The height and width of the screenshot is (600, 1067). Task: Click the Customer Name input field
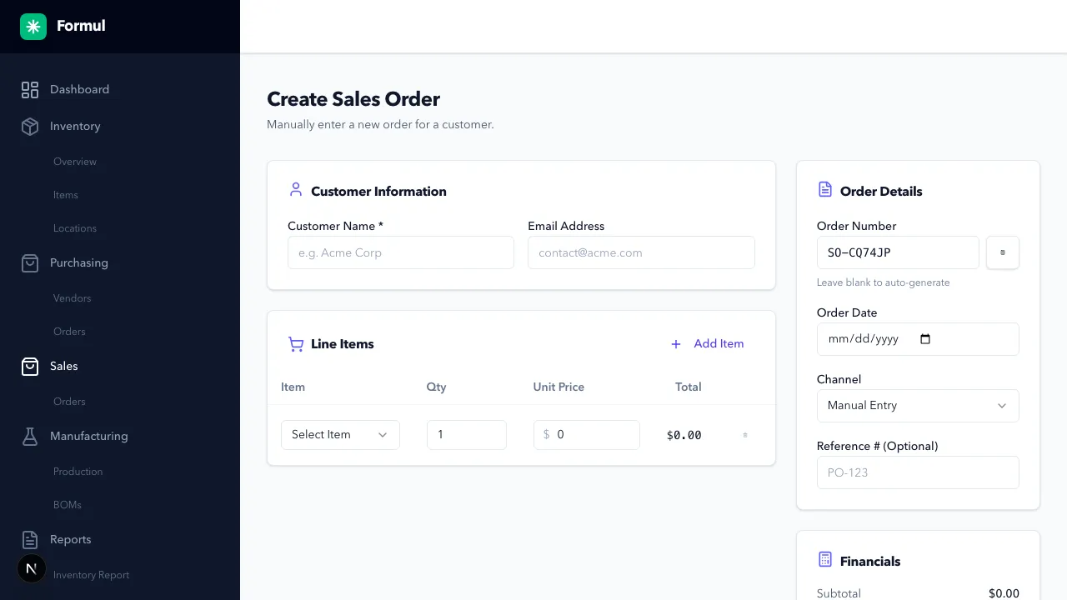click(x=400, y=252)
